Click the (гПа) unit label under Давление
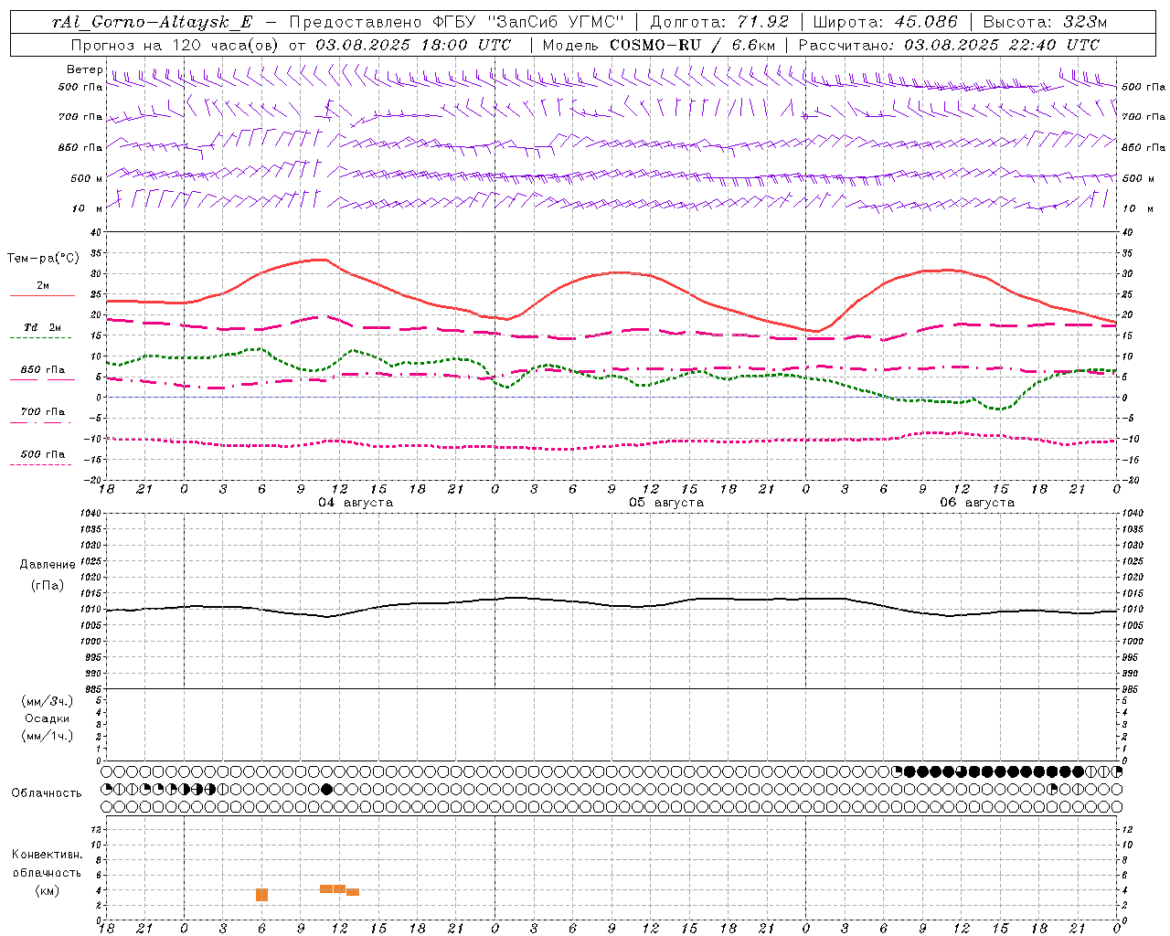1170x936 pixels. point(48,586)
